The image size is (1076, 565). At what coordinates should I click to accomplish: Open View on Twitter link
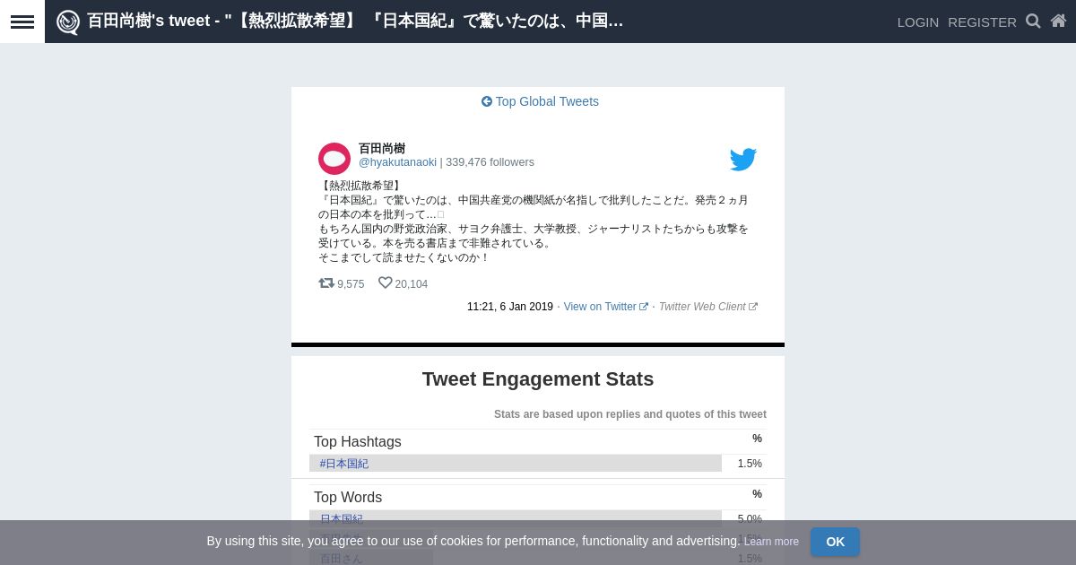605,307
